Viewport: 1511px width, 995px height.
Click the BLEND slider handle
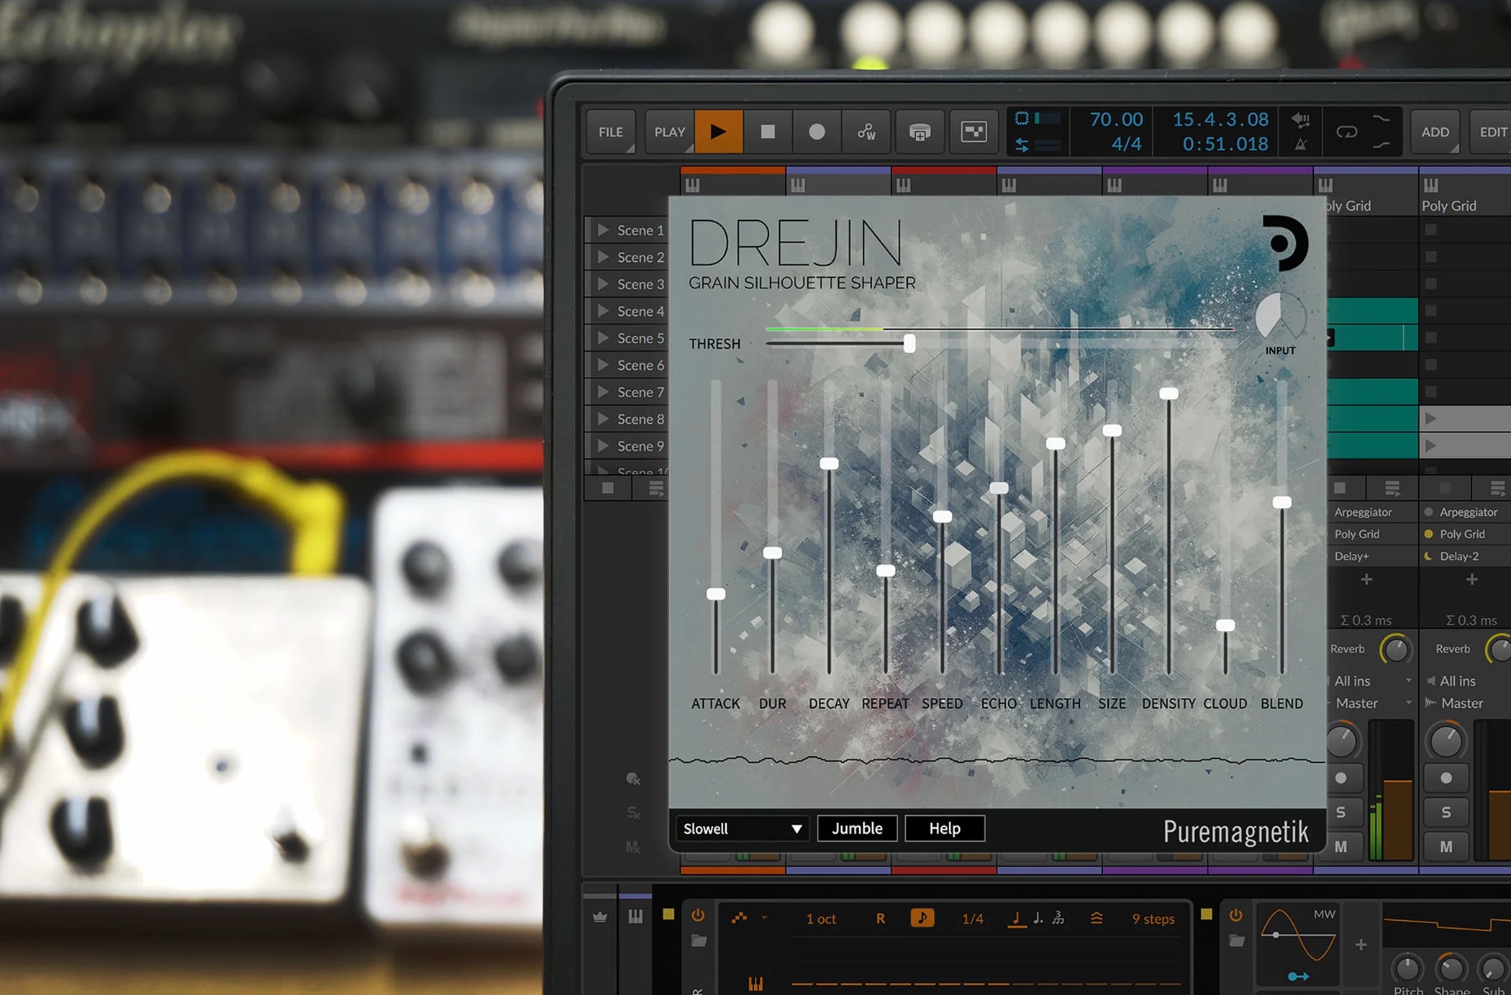pyautogui.click(x=1281, y=502)
